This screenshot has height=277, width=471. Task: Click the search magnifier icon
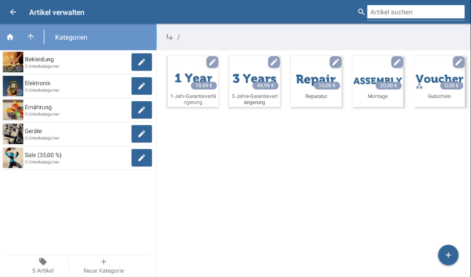click(x=361, y=12)
